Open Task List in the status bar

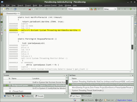(x=109, y=100)
